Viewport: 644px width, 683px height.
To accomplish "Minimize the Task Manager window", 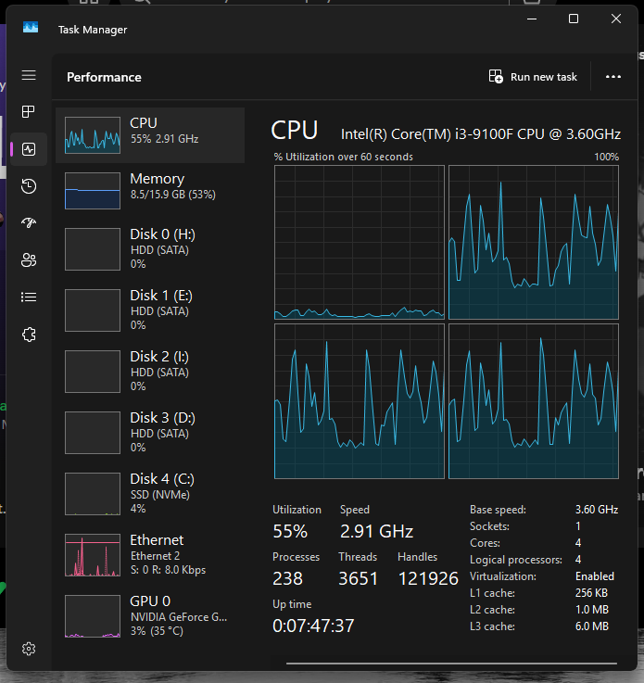I will [x=532, y=19].
